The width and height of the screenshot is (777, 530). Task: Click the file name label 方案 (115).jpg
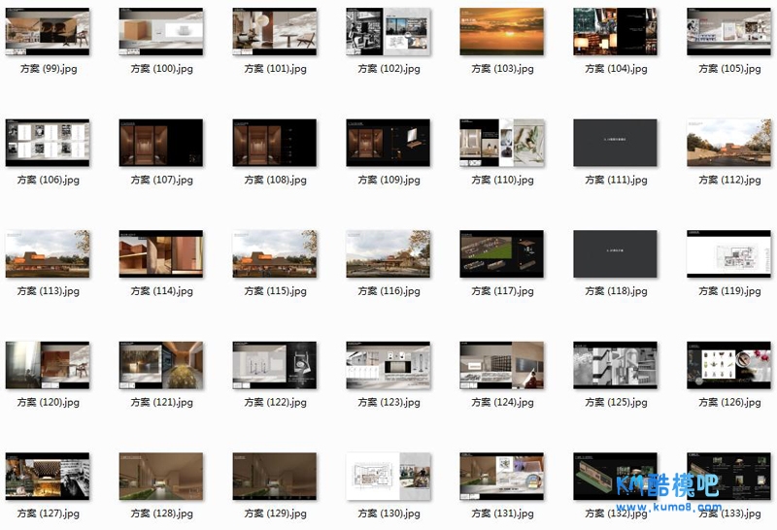click(275, 291)
